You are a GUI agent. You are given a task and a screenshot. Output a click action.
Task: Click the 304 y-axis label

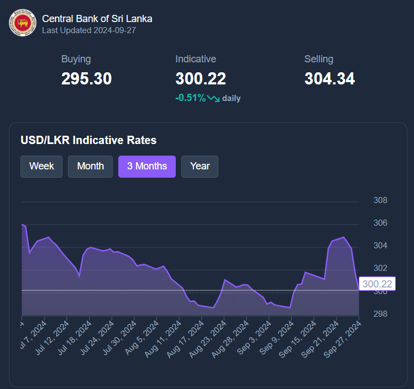coord(380,246)
